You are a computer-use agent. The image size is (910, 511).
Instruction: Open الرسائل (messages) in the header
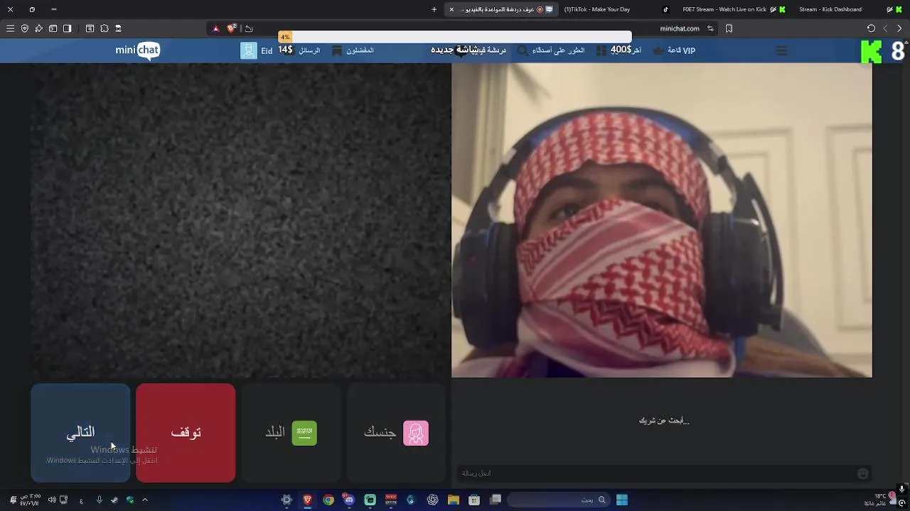[309, 50]
